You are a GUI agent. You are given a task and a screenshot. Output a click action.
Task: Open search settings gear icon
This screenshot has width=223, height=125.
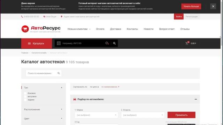pyautogui.click(x=107, y=43)
